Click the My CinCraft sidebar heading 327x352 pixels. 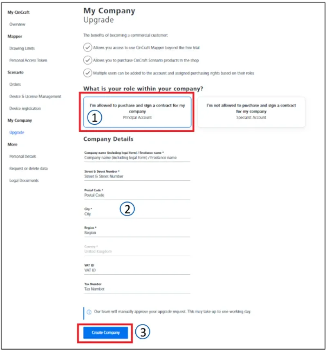pyautogui.click(x=19, y=12)
